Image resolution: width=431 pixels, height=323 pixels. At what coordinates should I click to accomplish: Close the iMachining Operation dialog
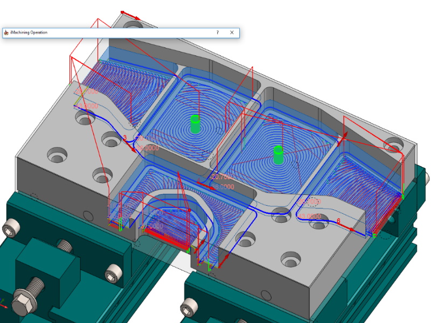pos(232,32)
